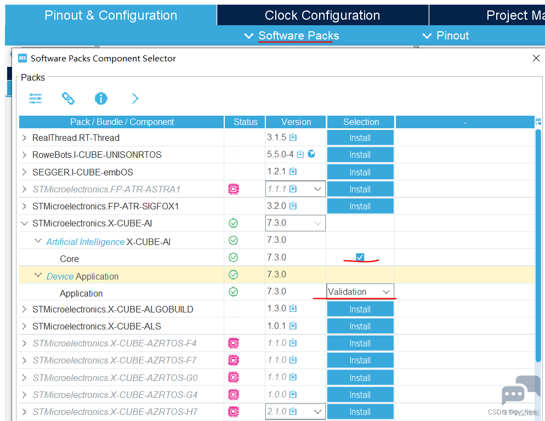Install the X-CUBE-ALGOBUILD pack
Image resolution: width=545 pixels, height=421 pixels.
click(360, 309)
